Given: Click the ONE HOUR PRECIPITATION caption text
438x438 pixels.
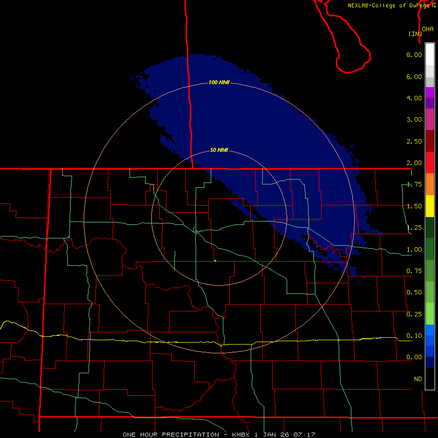Looking at the screenshot, I should coord(171,435).
